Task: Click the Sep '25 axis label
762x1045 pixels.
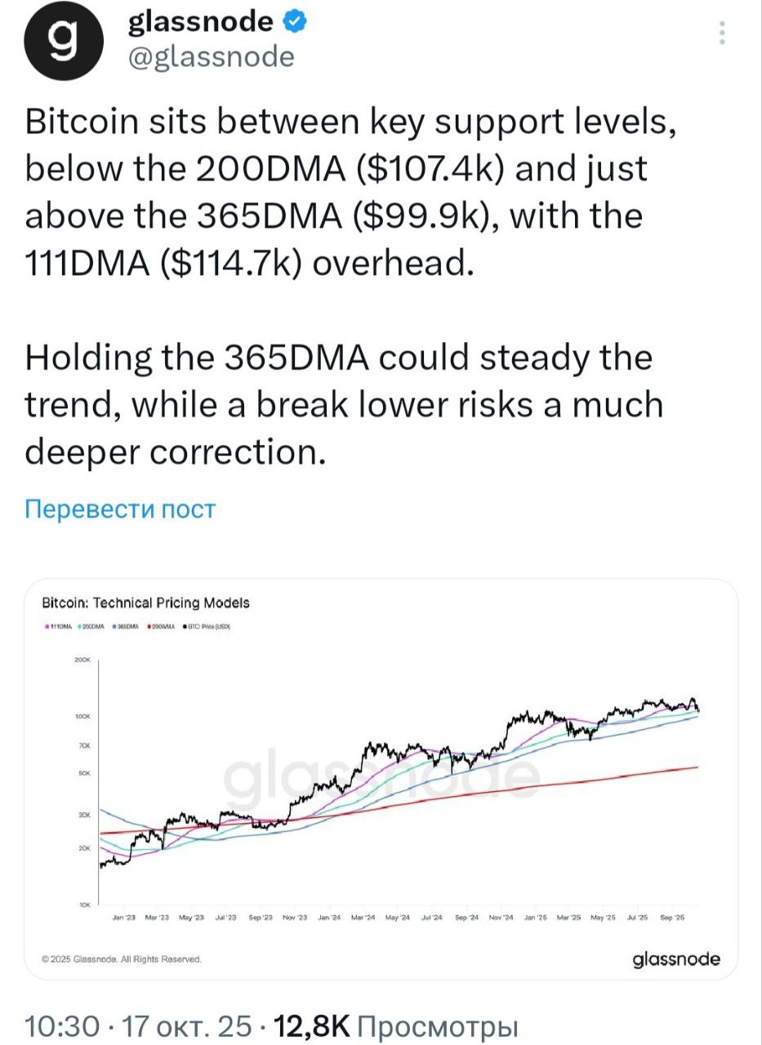Action: click(672, 918)
